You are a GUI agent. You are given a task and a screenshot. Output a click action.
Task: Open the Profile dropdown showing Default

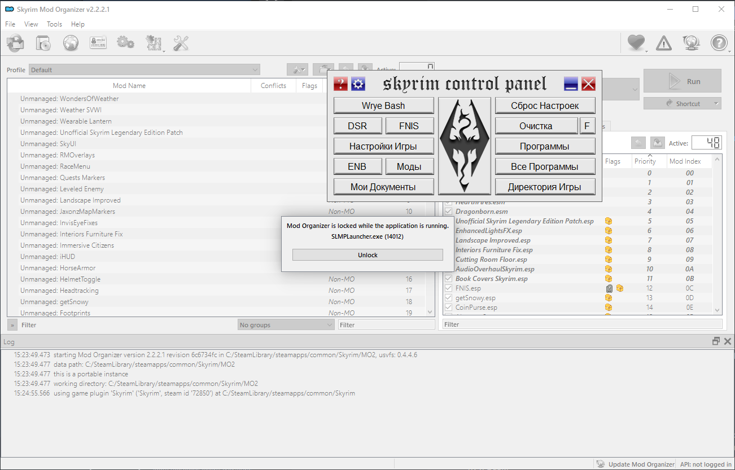[145, 70]
